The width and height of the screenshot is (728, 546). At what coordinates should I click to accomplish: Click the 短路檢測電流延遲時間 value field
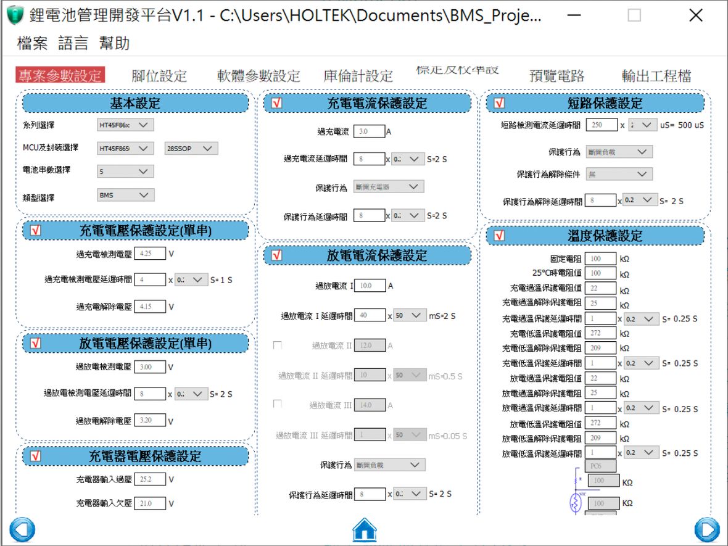(x=602, y=125)
